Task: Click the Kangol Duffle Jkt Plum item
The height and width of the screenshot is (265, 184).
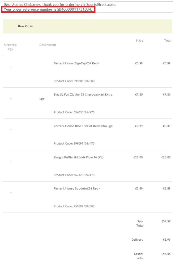Action: point(79,157)
